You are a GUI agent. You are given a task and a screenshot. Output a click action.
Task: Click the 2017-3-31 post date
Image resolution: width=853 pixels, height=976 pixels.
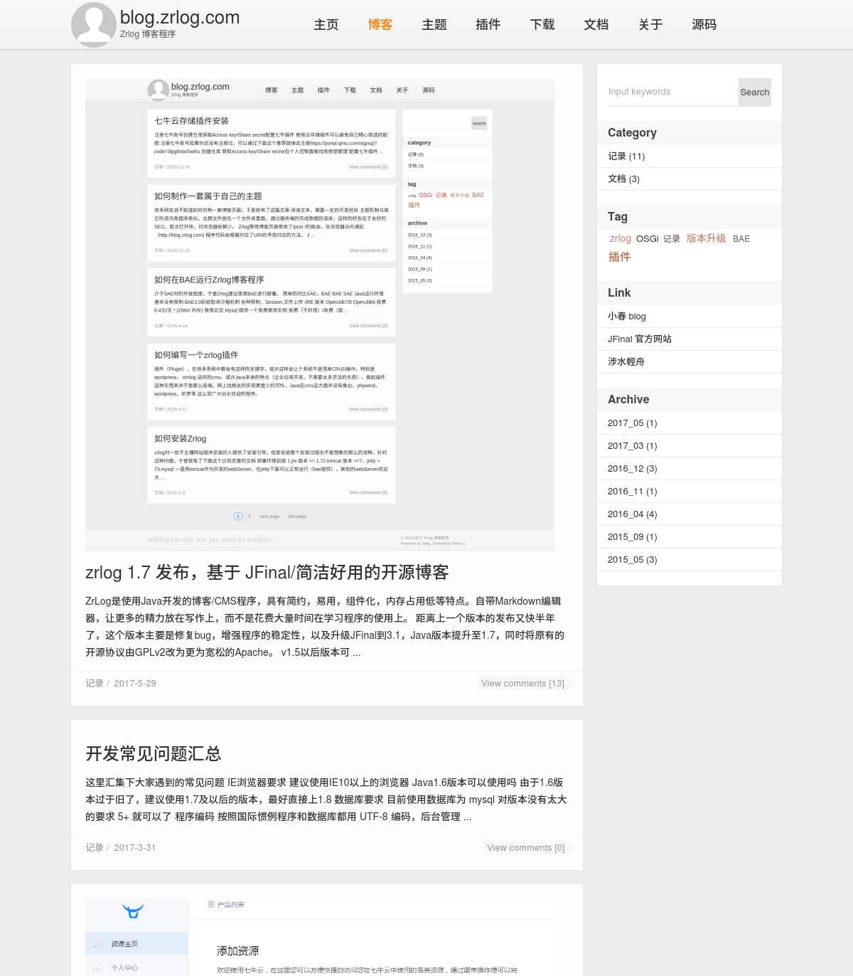click(x=135, y=848)
